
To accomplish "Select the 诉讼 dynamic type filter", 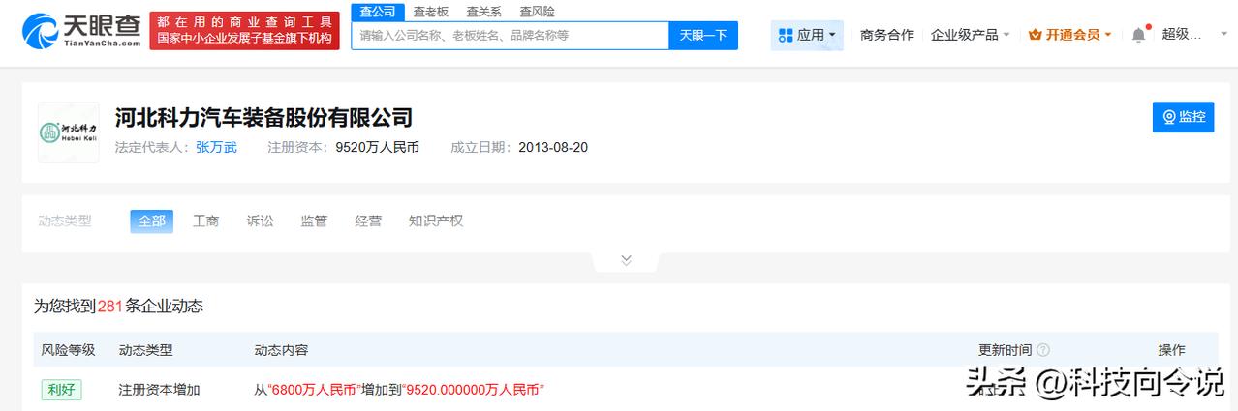I will [261, 220].
